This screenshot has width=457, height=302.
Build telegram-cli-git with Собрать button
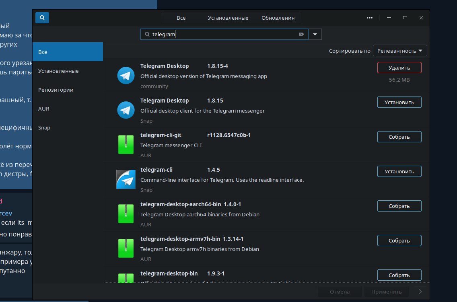coord(399,137)
